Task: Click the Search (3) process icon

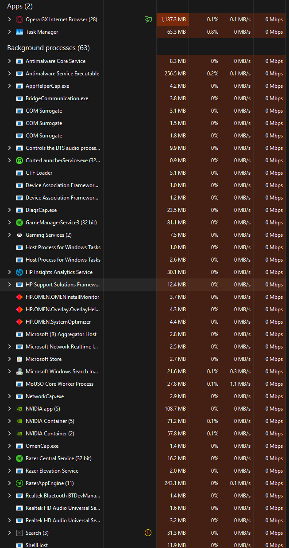Action: [19, 533]
